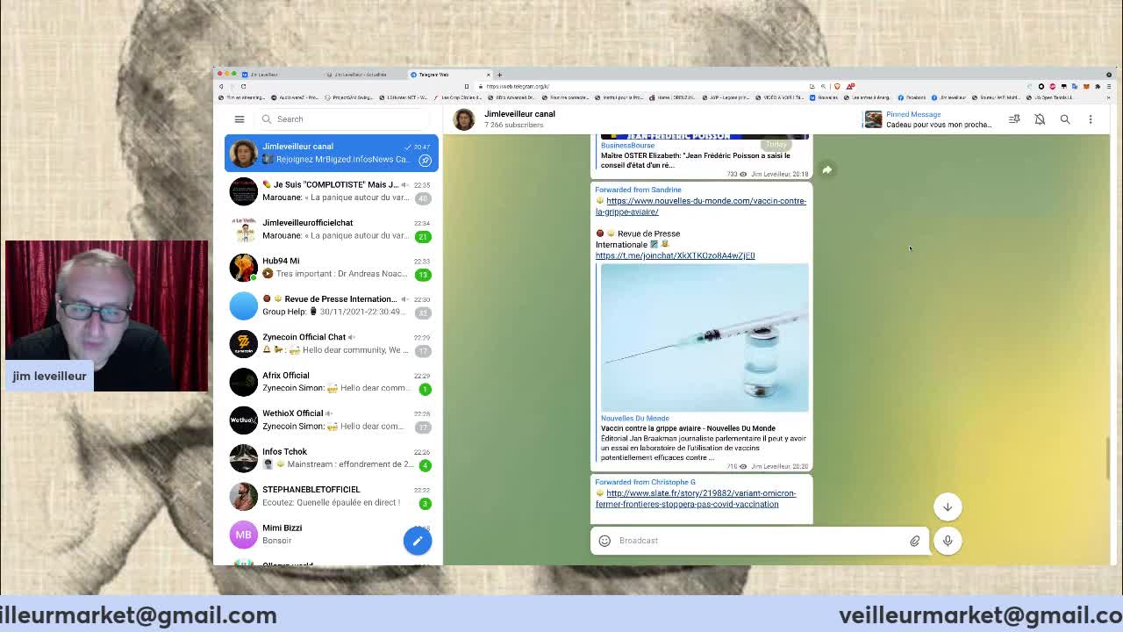Click the Search chats field
The width and height of the screenshot is (1123, 632).
tap(344, 119)
